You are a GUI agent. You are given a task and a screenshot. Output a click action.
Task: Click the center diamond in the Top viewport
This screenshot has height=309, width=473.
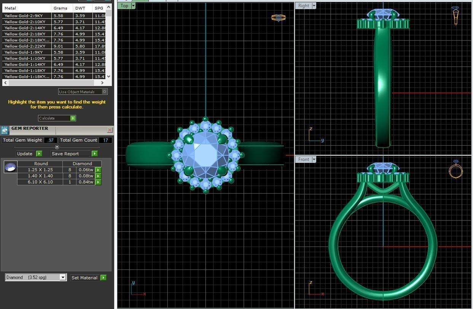(205, 154)
